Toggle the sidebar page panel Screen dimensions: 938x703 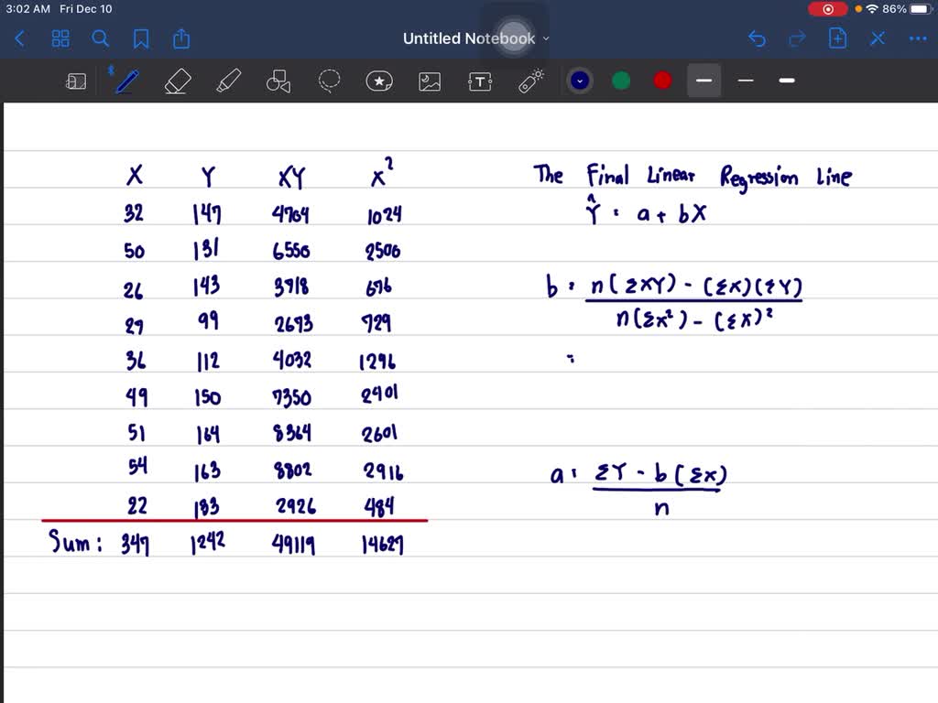pos(76,81)
